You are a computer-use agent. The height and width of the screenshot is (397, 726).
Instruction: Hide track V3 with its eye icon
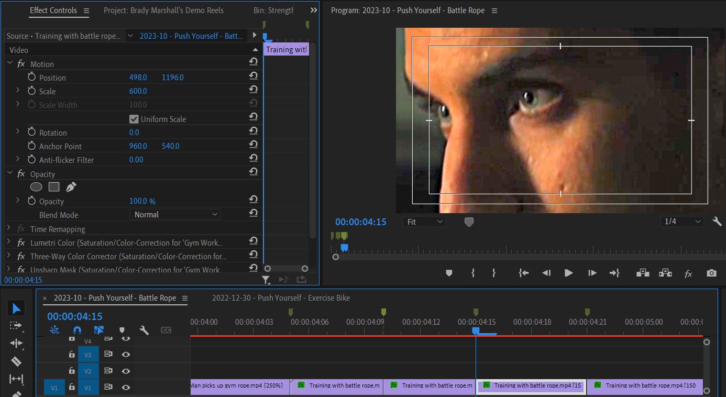(x=126, y=355)
